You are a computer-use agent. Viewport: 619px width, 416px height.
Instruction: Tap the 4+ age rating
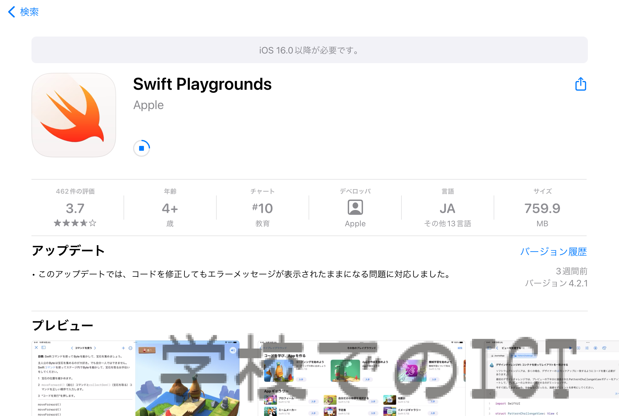click(x=170, y=208)
